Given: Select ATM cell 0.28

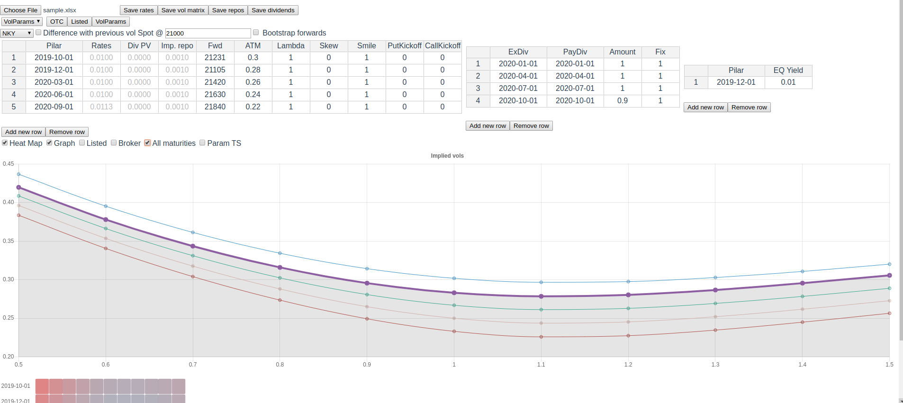Looking at the screenshot, I should click(x=253, y=70).
